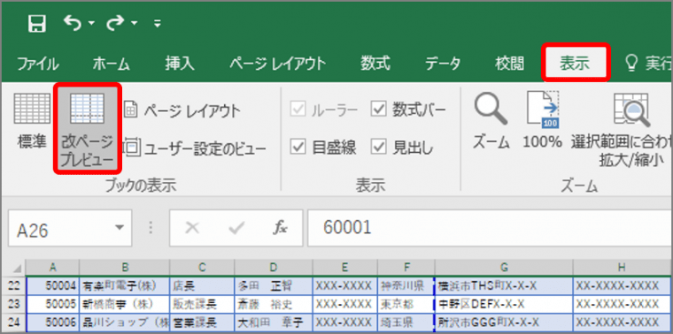Viewport: 673px width, 334px height.
Task: Click cell 中野区DEFX-X-X
Action: click(x=504, y=305)
